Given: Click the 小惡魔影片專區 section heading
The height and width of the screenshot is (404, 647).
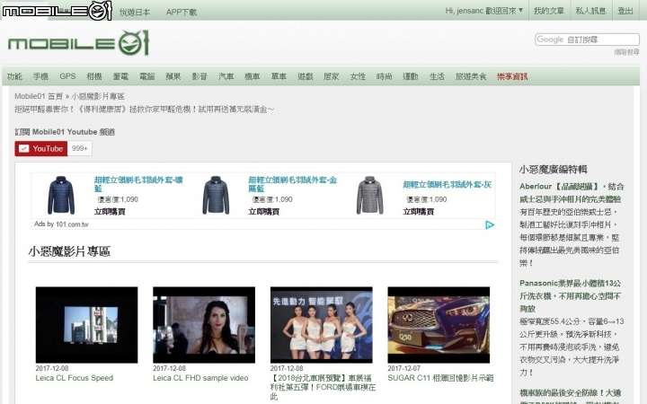Looking at the screenshot, I should pos(69,251).
